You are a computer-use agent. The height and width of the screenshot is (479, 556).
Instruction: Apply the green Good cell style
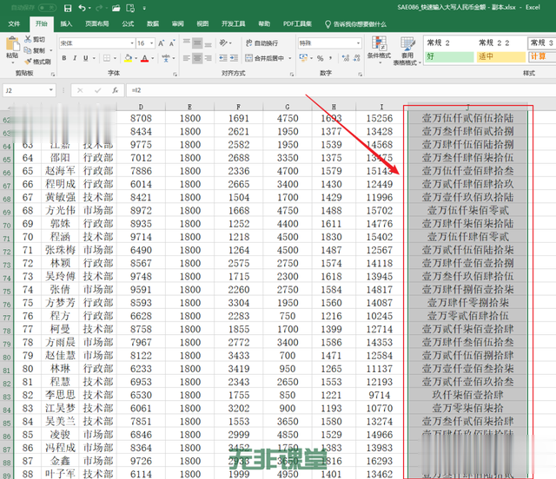(x=449, y=56)
